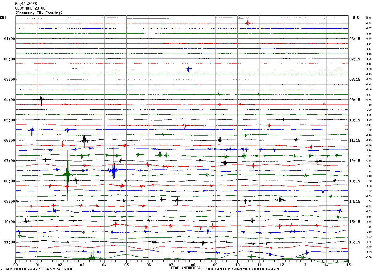Click the CDT timezone header
The height and width of the screenshot is (273, 373).
click(3, 18)
